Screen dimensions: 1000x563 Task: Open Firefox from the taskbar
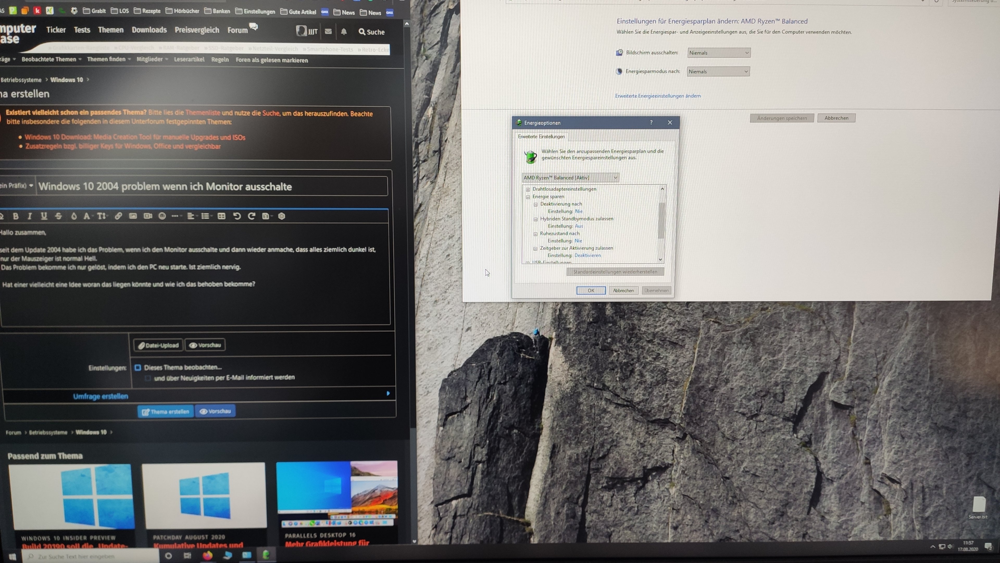pos(207,555)
